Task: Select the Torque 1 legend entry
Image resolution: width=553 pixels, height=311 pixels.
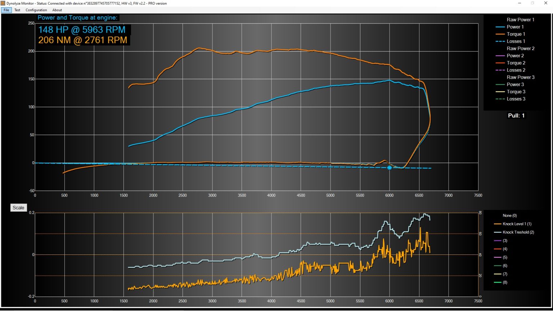Action: [x=516, y=34]
